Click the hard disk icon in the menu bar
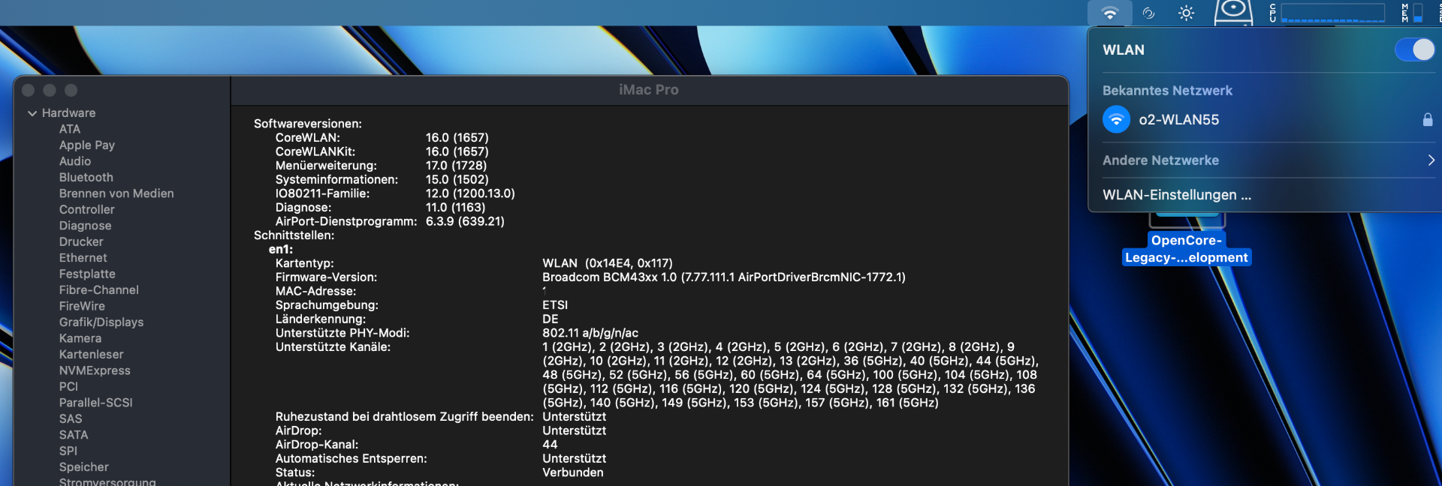This screenshot has width=1442, height=486. pos(1233,13)
